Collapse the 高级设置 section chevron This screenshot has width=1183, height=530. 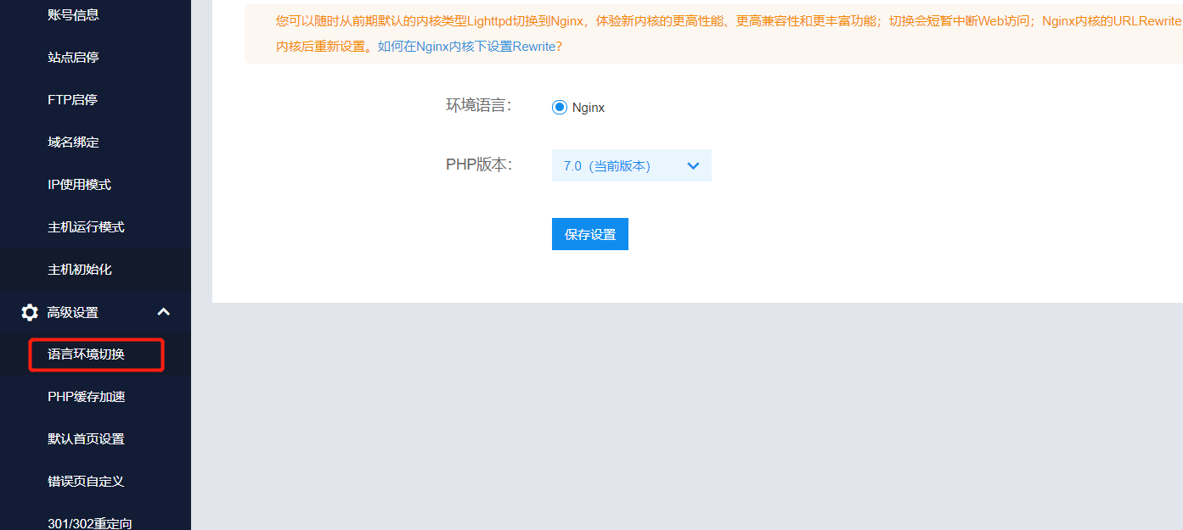163,312
